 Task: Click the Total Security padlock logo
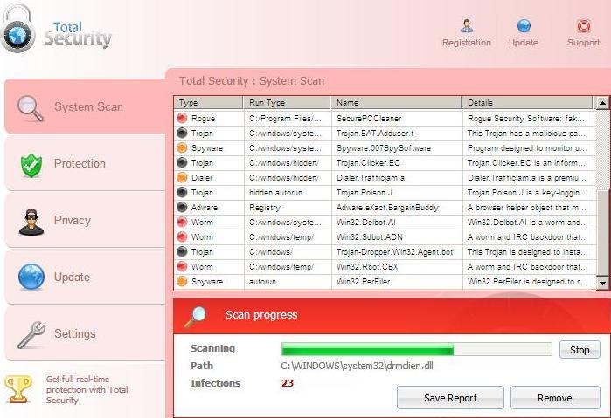click(x=18, y=29)
